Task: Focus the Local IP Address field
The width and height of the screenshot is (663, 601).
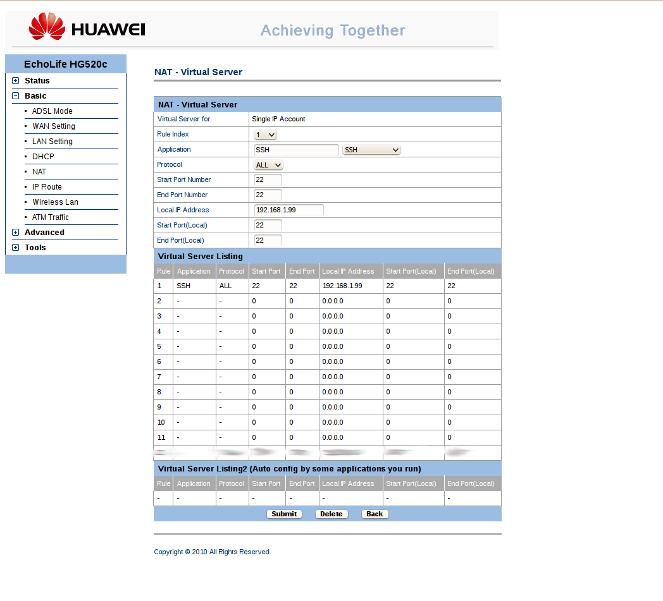Action: 288,210
